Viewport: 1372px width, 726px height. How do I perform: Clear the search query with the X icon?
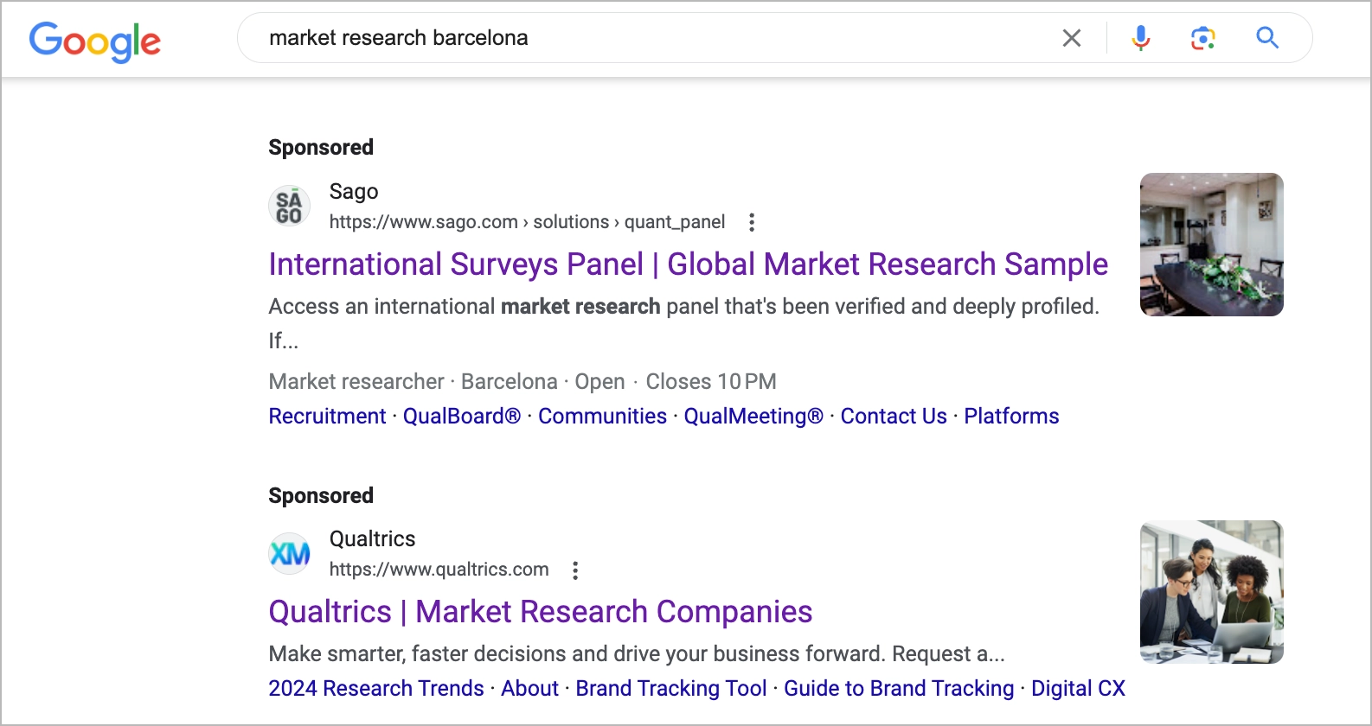1071,38
